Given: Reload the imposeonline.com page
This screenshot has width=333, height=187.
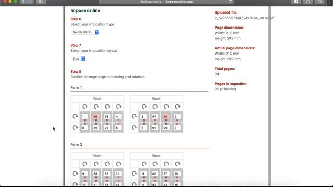Looking at the screenshot, I should [x=230, y=2].
